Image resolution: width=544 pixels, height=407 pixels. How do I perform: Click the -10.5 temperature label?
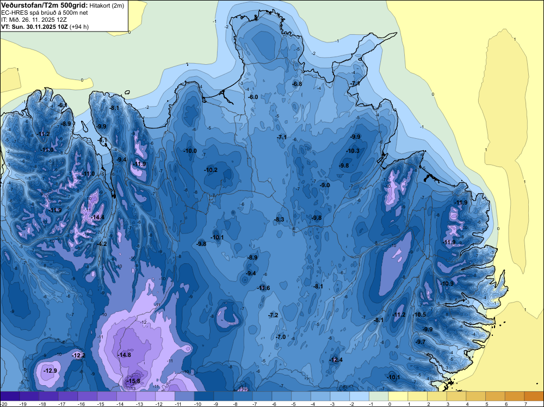click(419, 314)
